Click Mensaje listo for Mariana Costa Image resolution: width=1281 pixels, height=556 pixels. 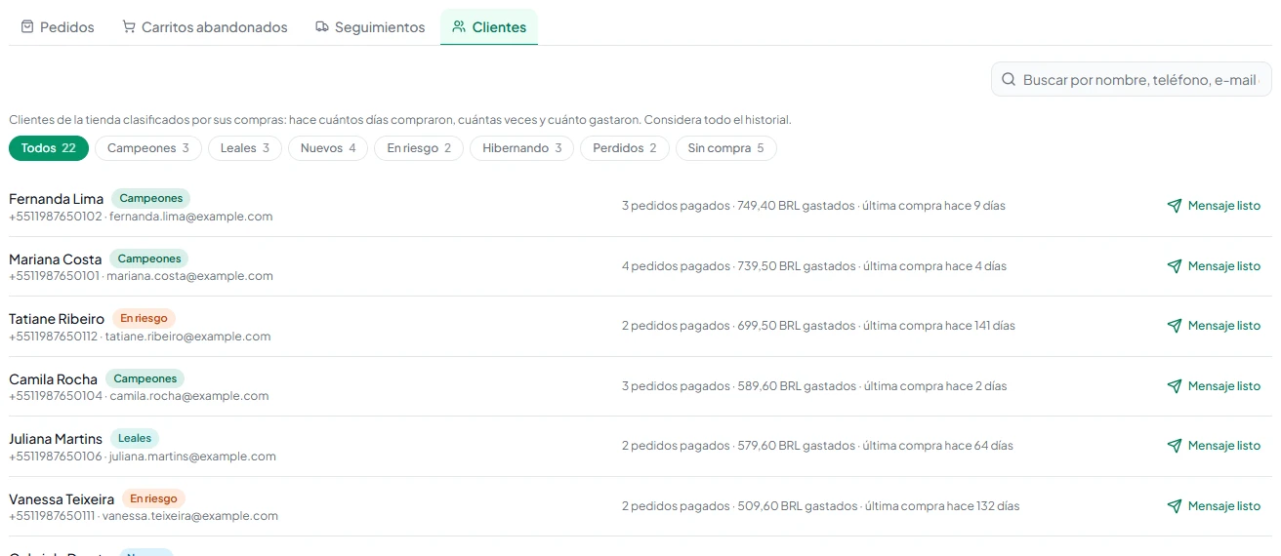click(1214, 266)
